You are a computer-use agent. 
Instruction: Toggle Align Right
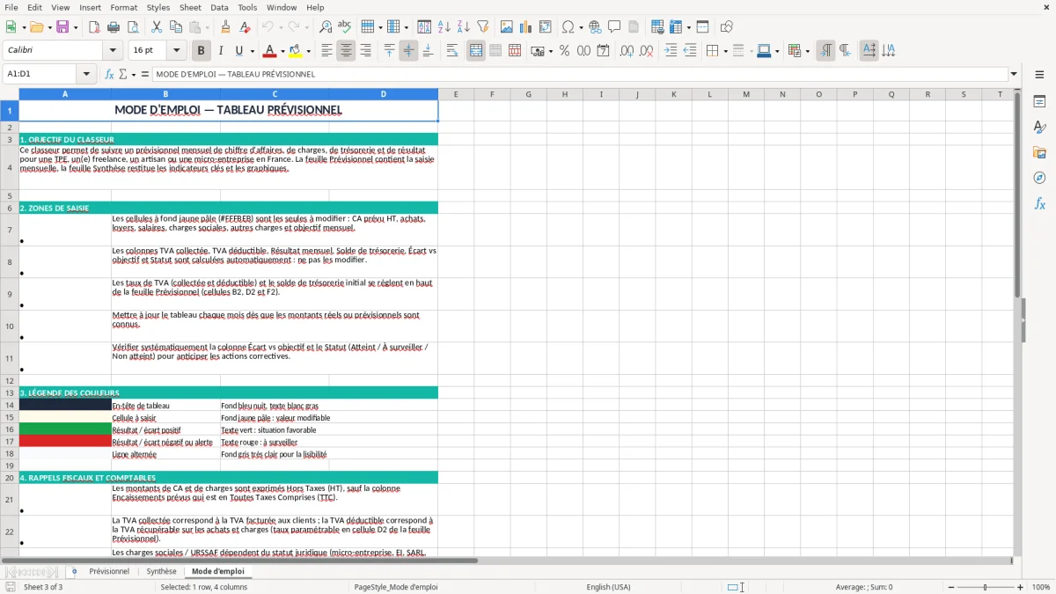click(x=365, y=51)
